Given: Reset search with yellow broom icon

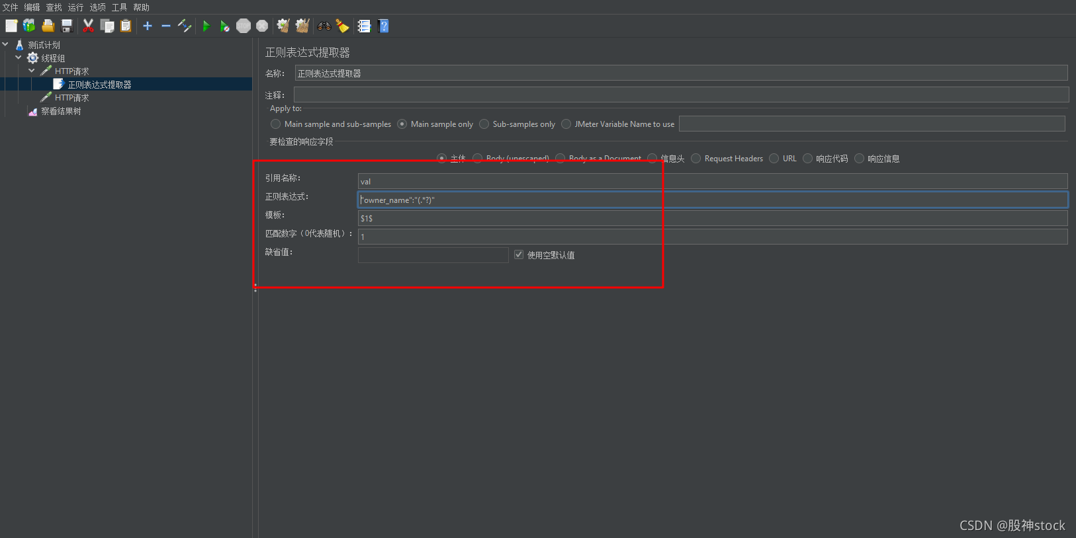Looking at the screenshot, I should (342, 26).
